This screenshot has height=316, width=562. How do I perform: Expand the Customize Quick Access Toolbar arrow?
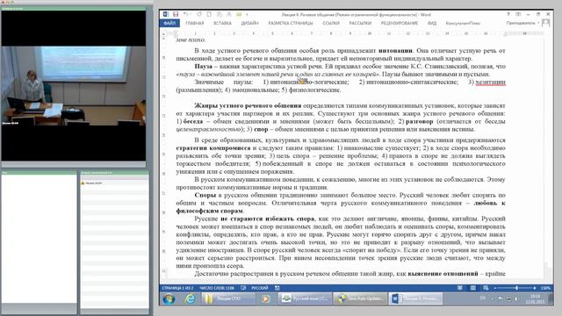[x=247, y=15]
